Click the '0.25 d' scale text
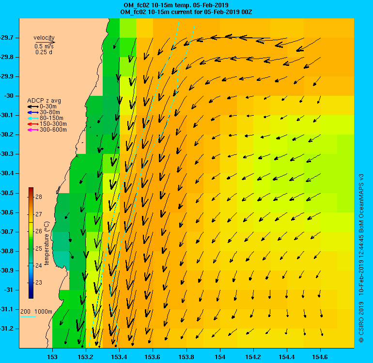Screen dimensions: 373x363 (44, 52)
